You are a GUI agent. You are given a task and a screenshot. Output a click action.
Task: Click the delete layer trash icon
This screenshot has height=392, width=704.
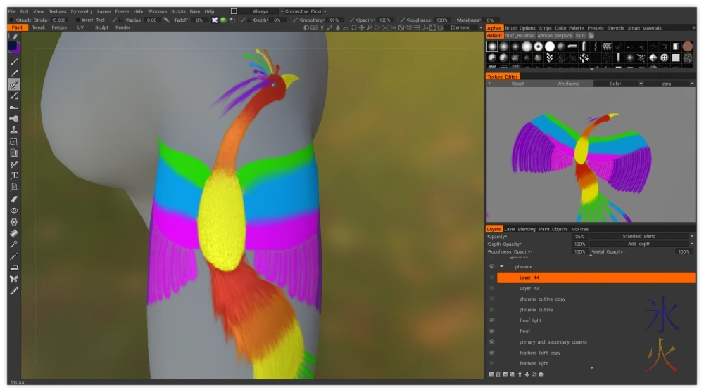point(499,374)
